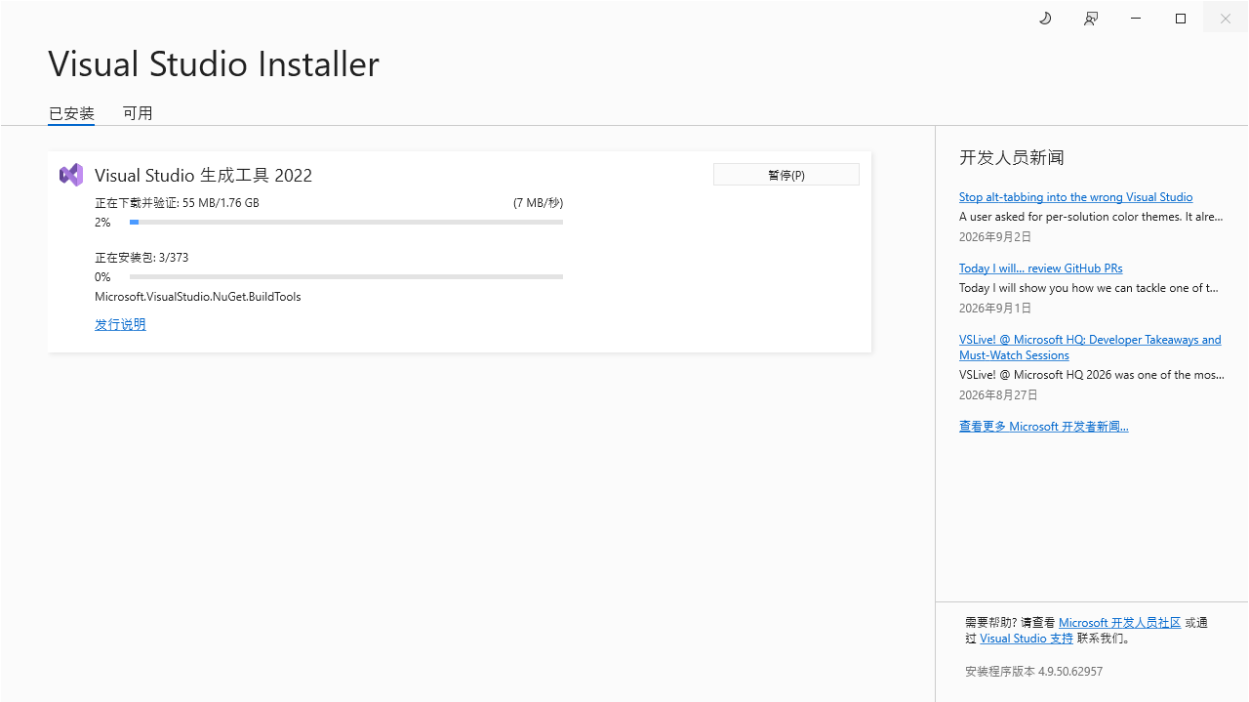
Task: Click 'VSLive! @ Microsoft HQ 2026 was' summary text
Action: tap(1092, 375)
